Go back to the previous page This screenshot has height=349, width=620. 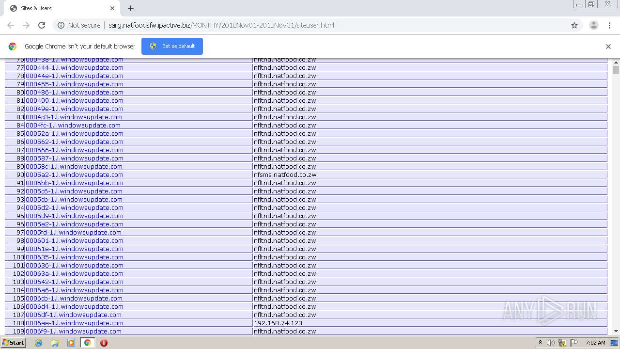[x=11, y=25]
